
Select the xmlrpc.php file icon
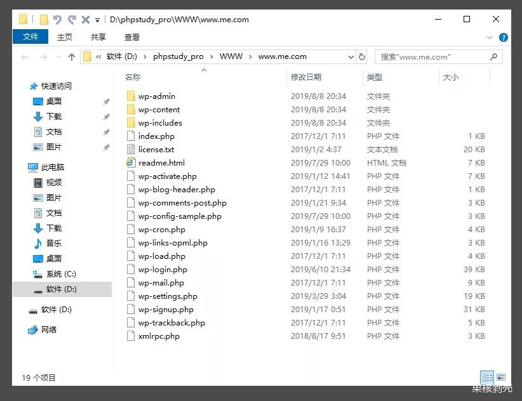131,336
